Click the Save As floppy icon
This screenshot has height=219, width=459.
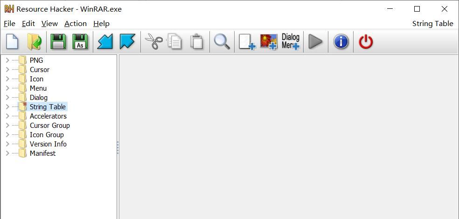[80, 42]
